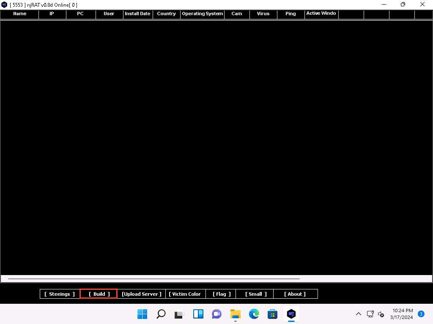Screen dimensions: 433x324
Task: Click the Ping column header
Action: [290, 14]
